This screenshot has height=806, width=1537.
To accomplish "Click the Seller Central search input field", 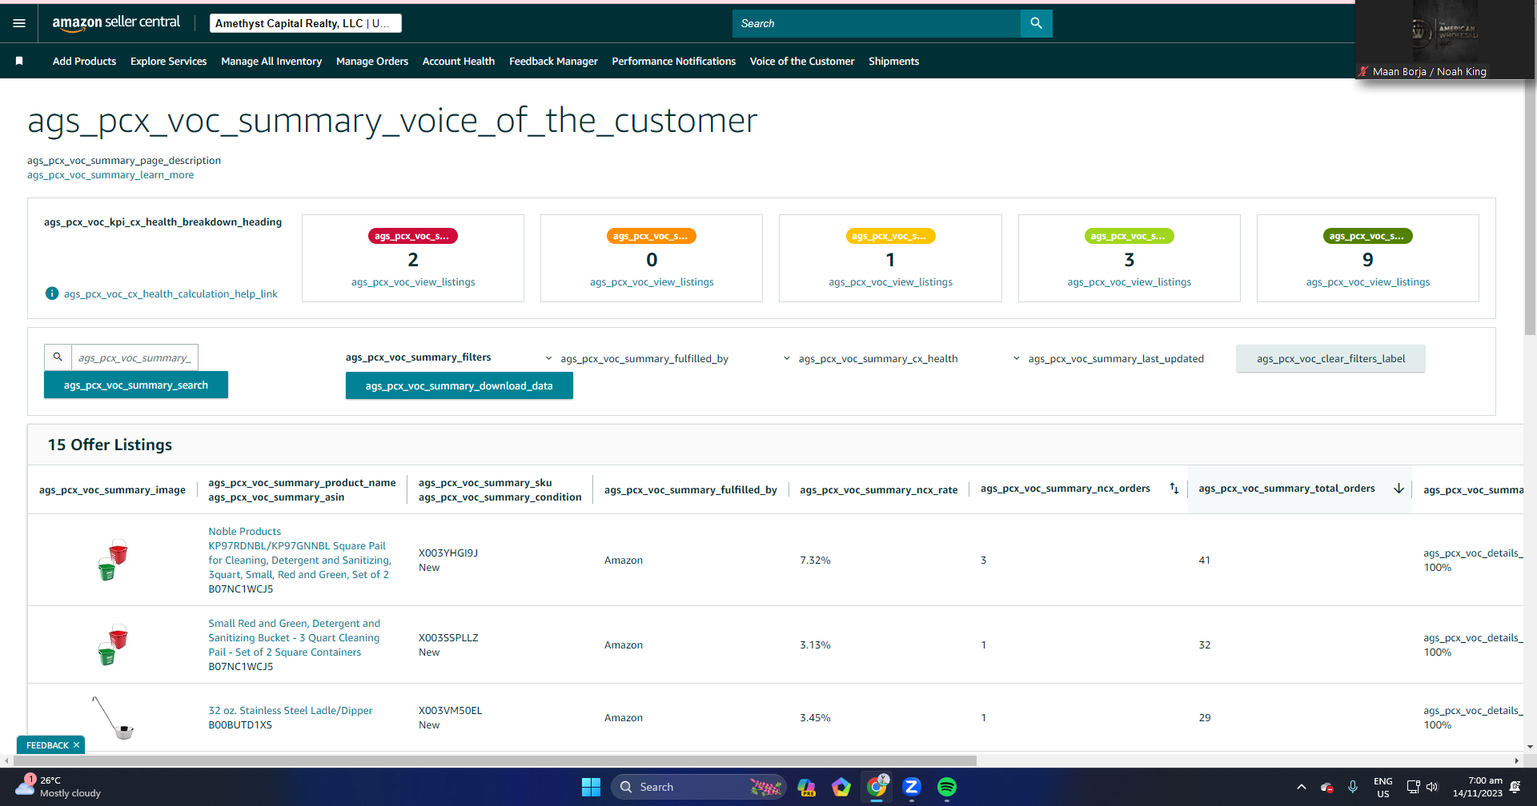I will (x=877, y=23).
